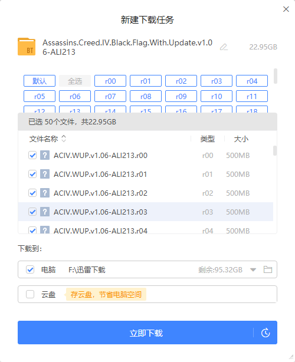Enable the 云盘 cloud drive checkbox
The height and width of the screenshot is (362, 295).
(x=30, y=294)
